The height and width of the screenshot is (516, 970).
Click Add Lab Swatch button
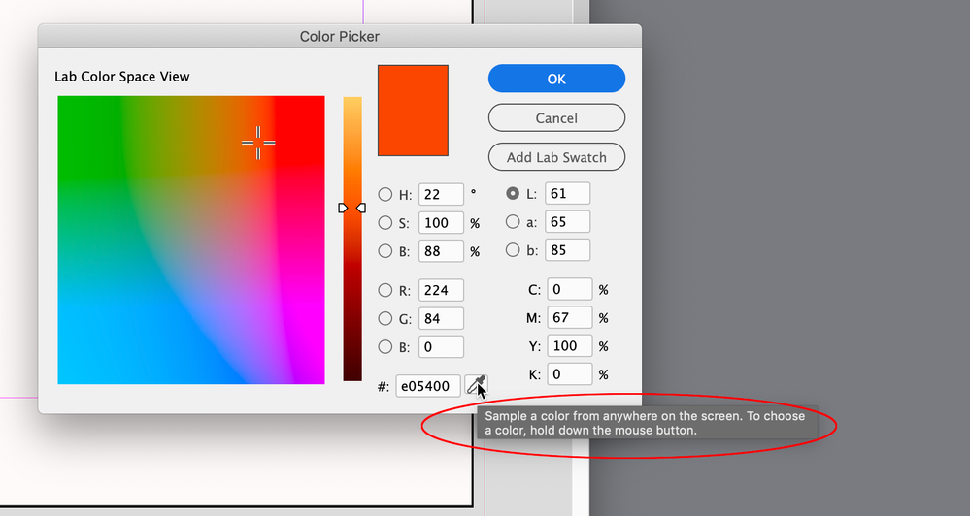[556, 157]
